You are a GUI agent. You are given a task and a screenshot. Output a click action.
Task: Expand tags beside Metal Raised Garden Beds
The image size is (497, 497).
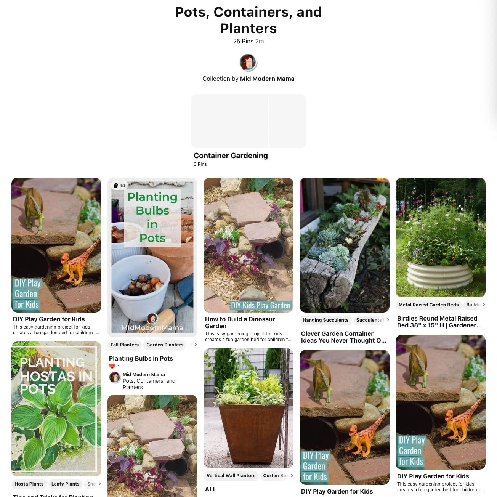(484, 305)
